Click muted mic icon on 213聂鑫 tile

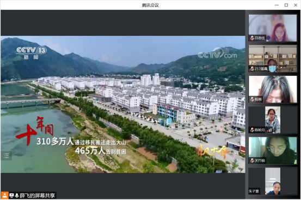click(x=252, y=68)
